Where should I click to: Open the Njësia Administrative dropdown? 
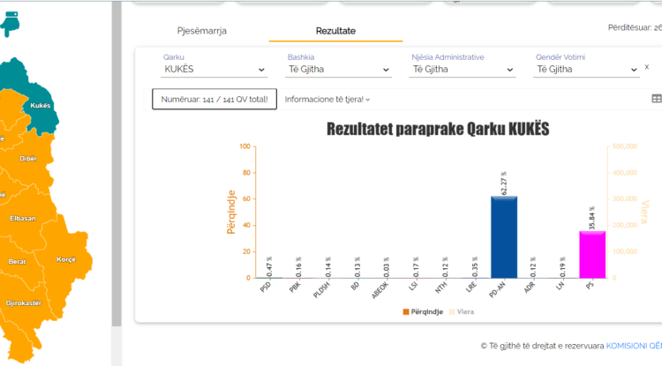pyautogui.click(x=463, y=70)
